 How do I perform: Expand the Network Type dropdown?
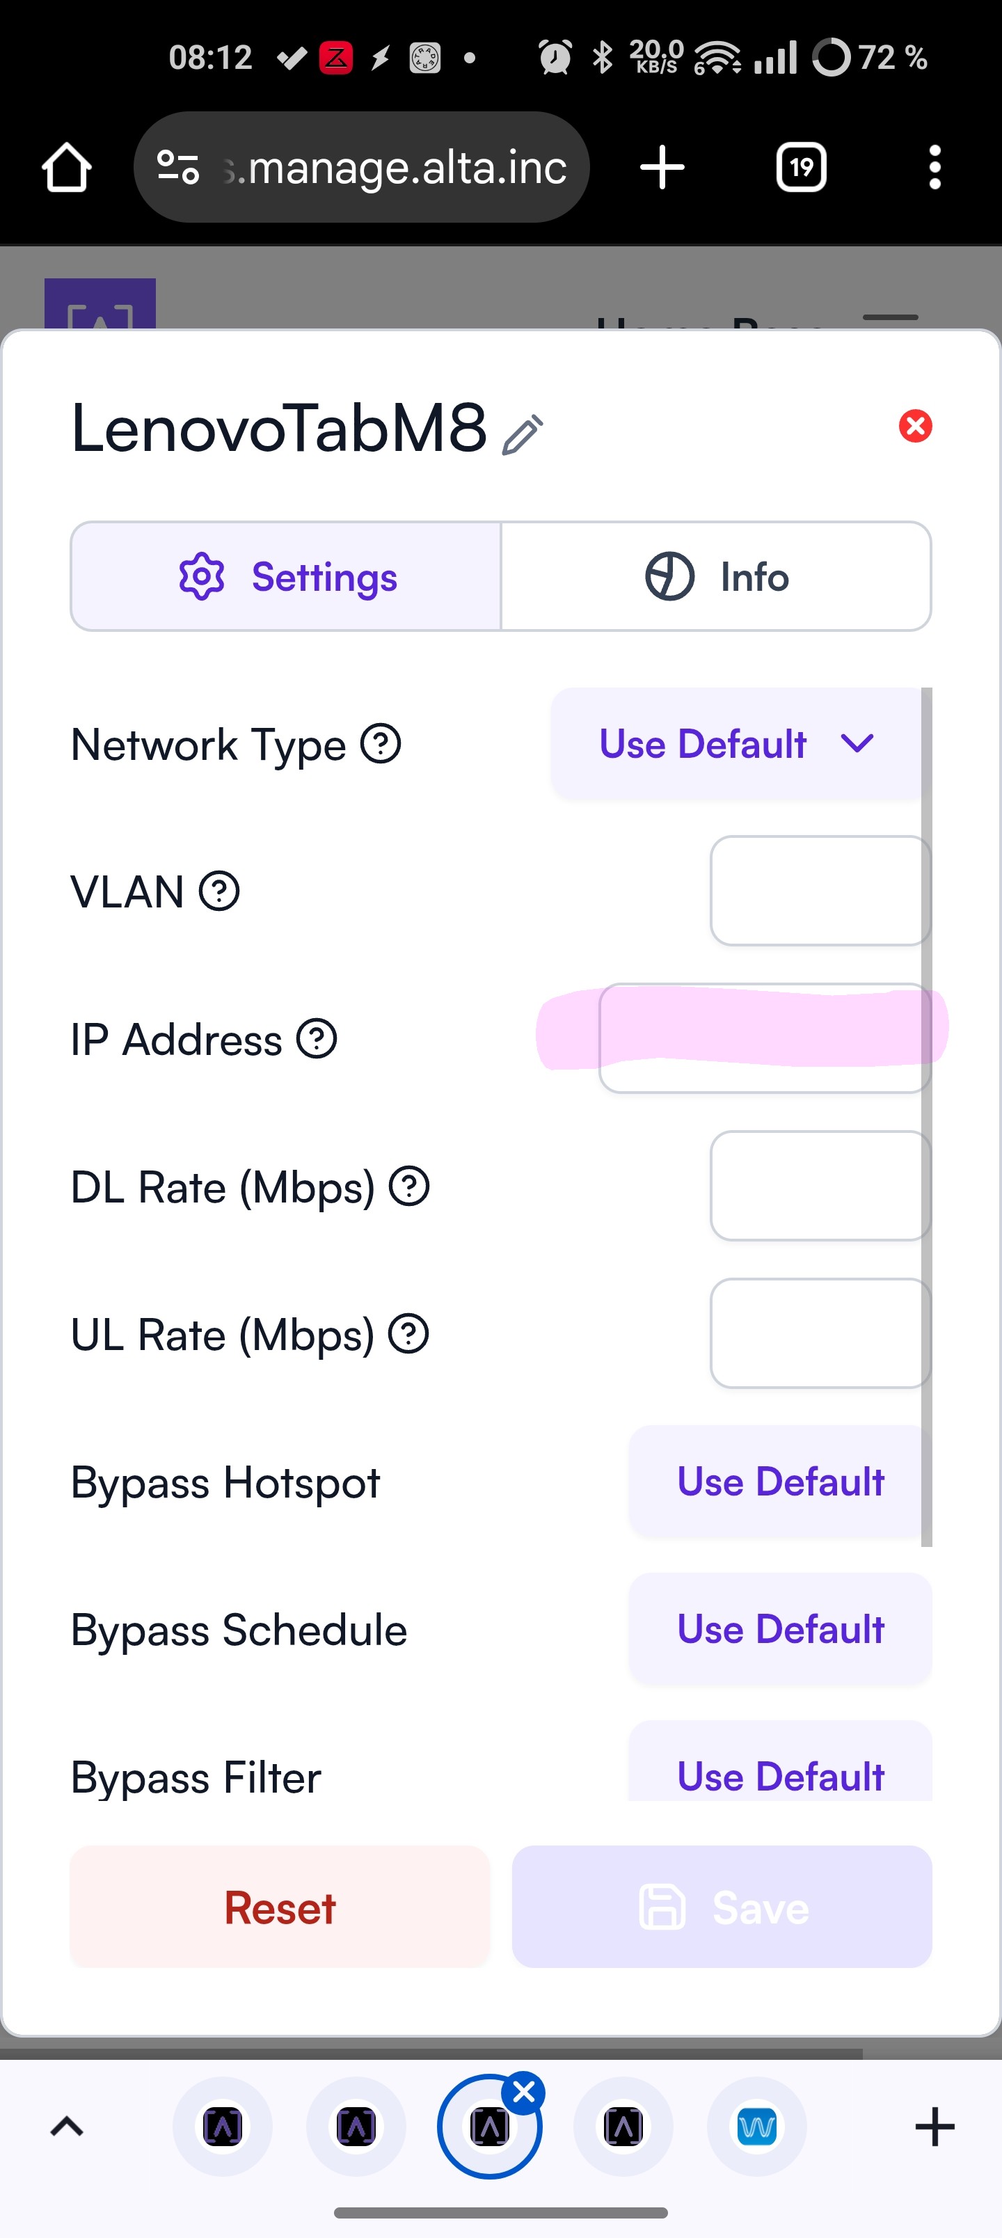click(x=737, y=745)
